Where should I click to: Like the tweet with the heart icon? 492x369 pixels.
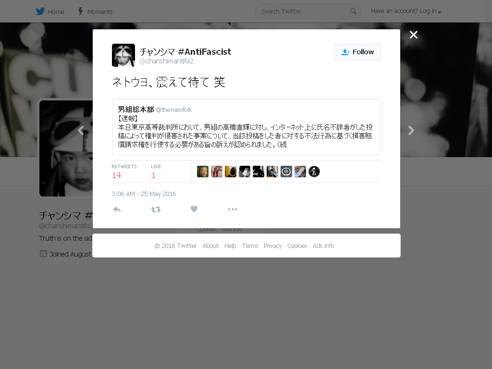[x=194, y=209]
